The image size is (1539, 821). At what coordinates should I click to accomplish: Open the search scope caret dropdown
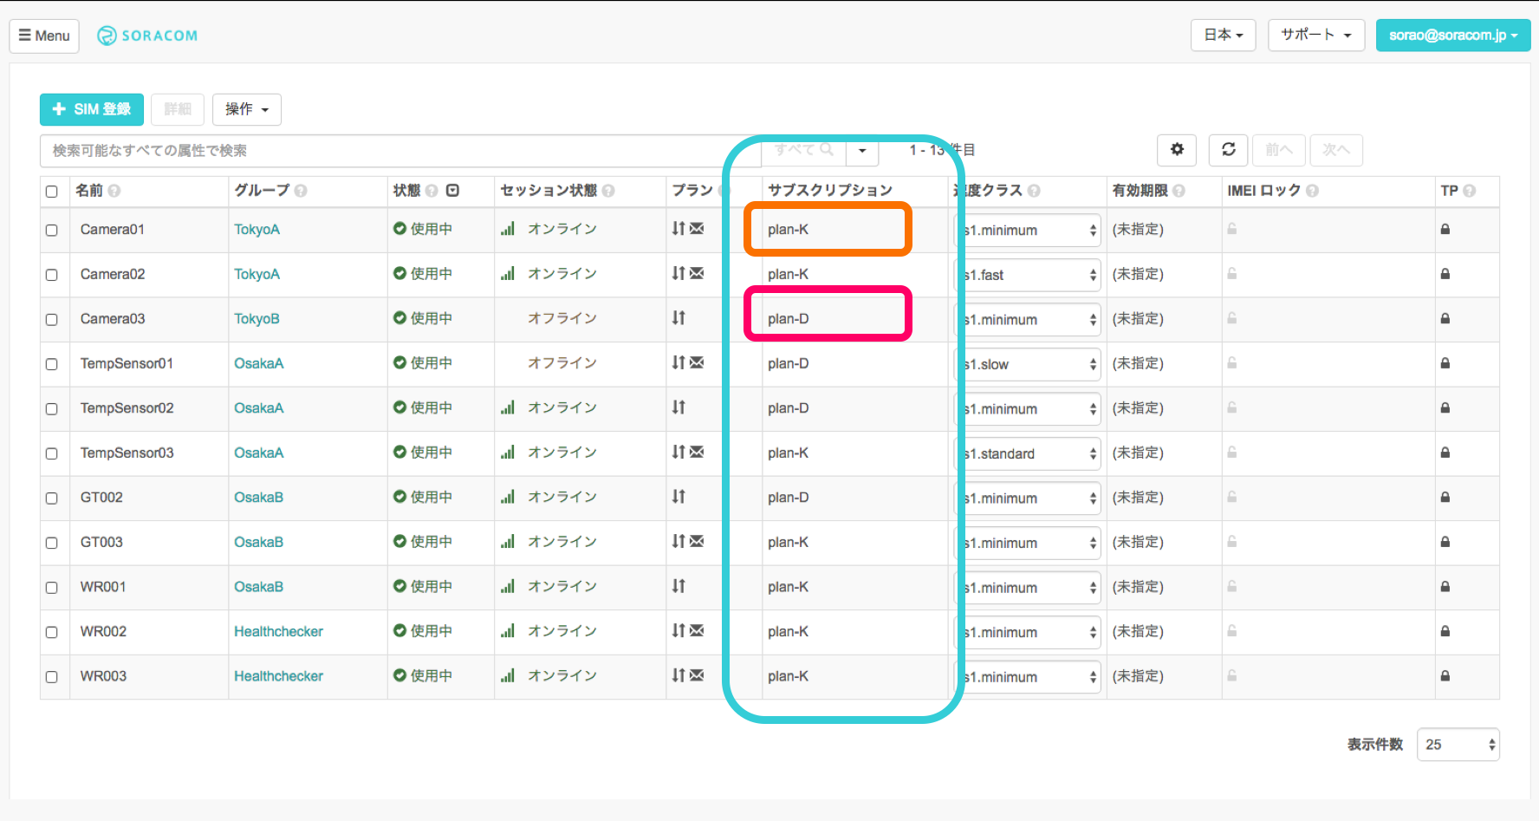point(862,151)
